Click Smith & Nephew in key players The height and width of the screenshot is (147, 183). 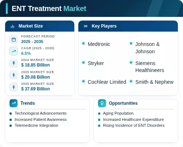(154, 82)
